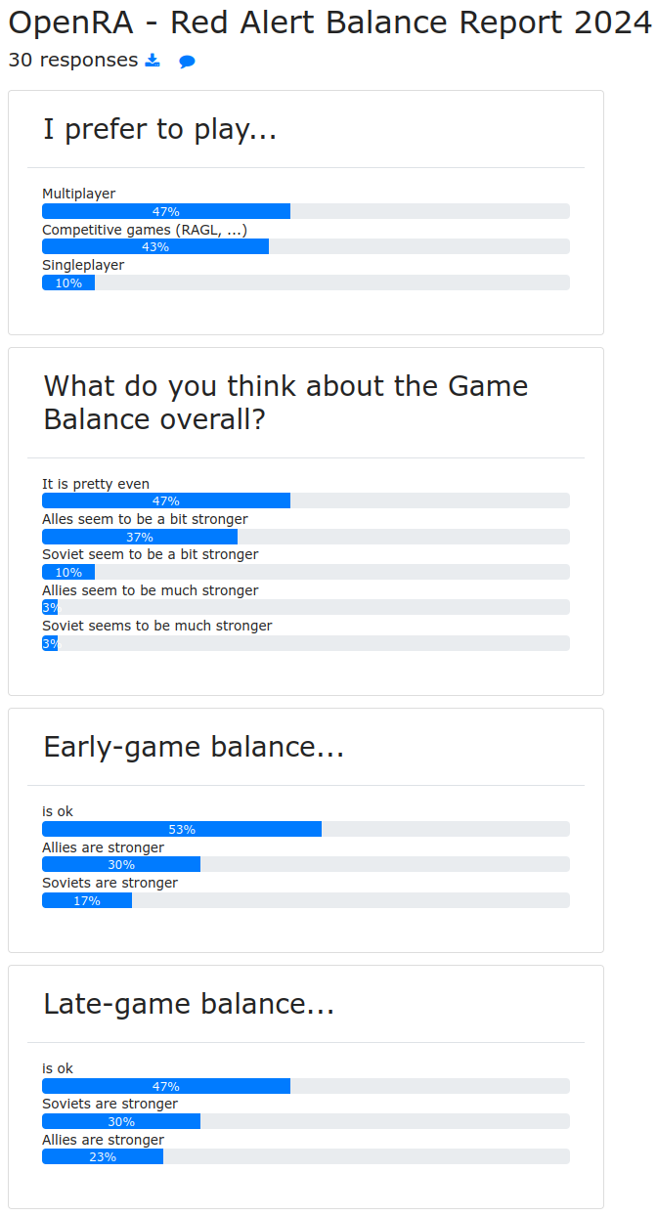Select "Soviet seems to be much stronger" bar
Viewport: 657px width, 1216px height.
50,643
